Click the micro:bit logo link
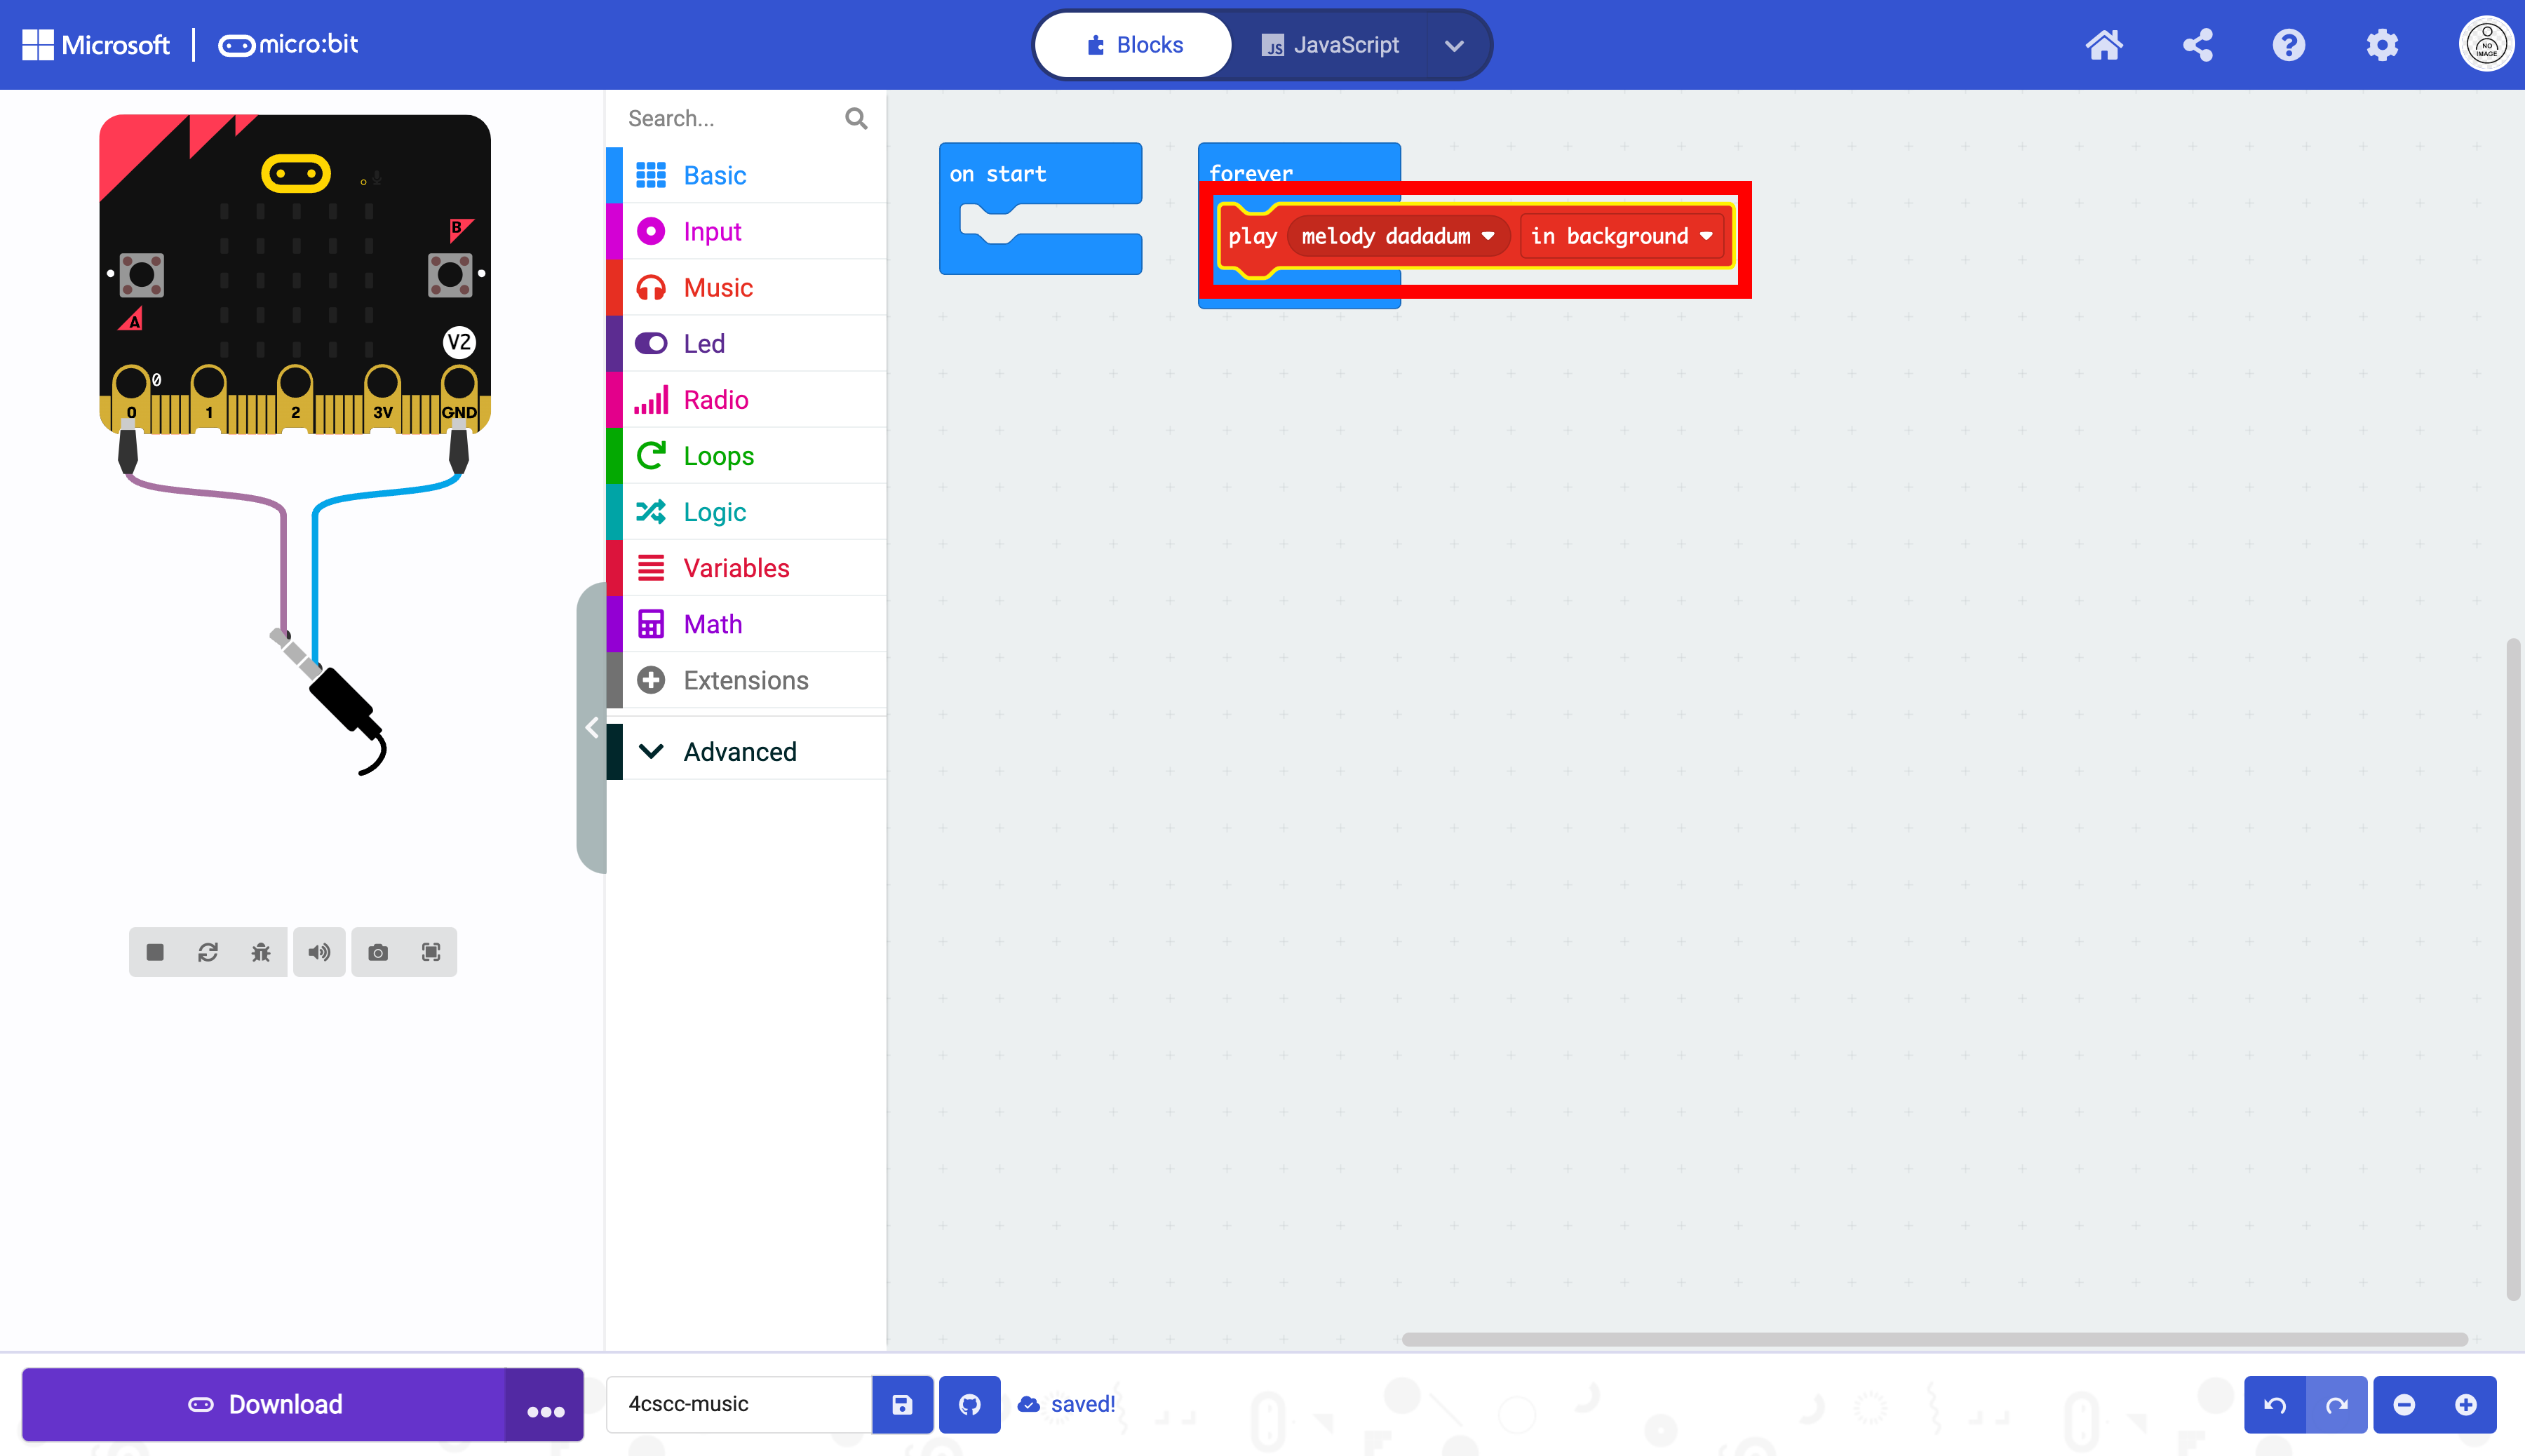Viewport: 2525px width, 1456px height. click(x=288, y=45)
